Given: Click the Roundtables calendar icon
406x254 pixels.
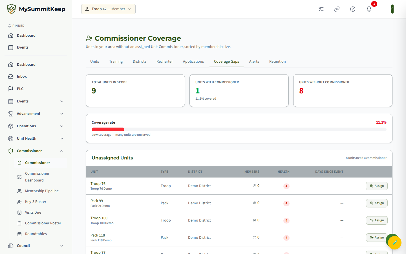Looking at the screenshot, I should click(19, 234).
